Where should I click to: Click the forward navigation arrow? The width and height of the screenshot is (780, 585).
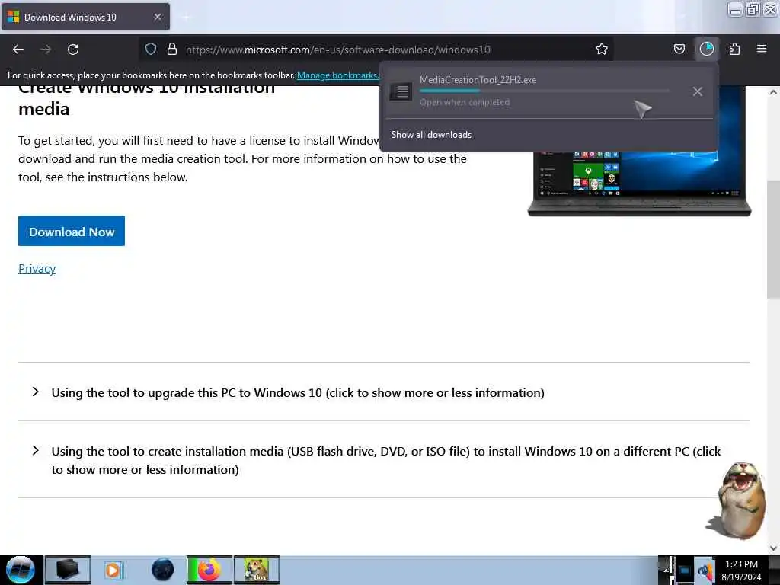coord(46,50)
